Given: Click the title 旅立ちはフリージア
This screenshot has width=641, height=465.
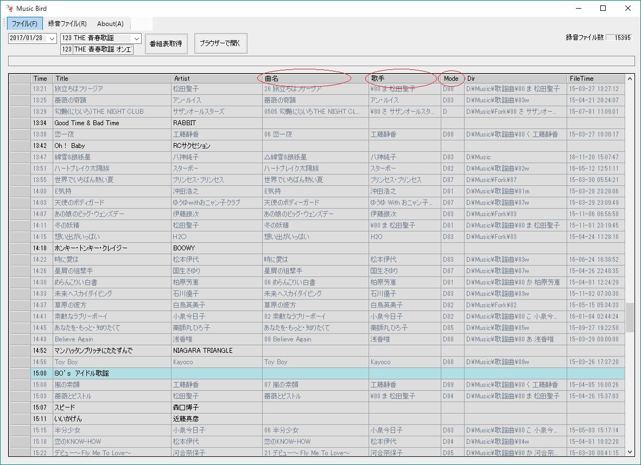Looking at the screenshot, I should click(79, 88).
